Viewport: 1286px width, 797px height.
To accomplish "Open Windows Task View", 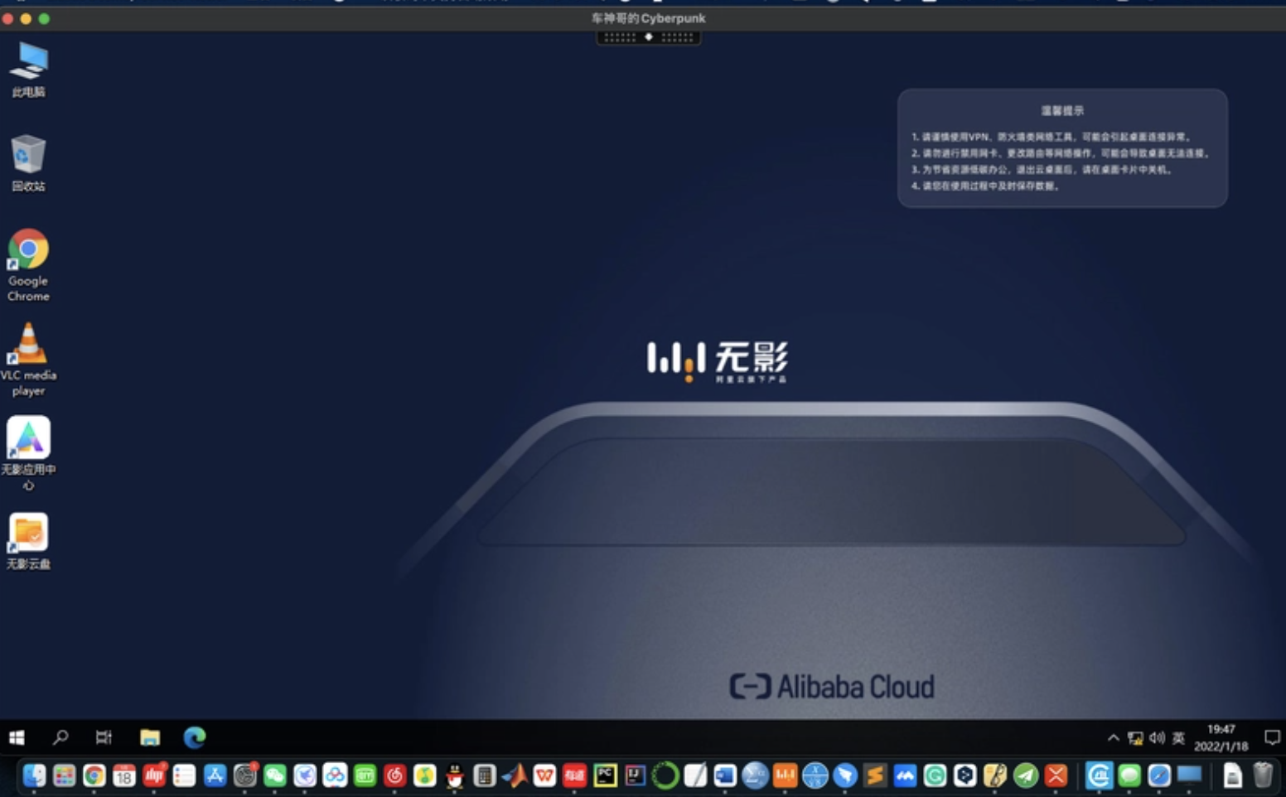I will coord(104,737).
